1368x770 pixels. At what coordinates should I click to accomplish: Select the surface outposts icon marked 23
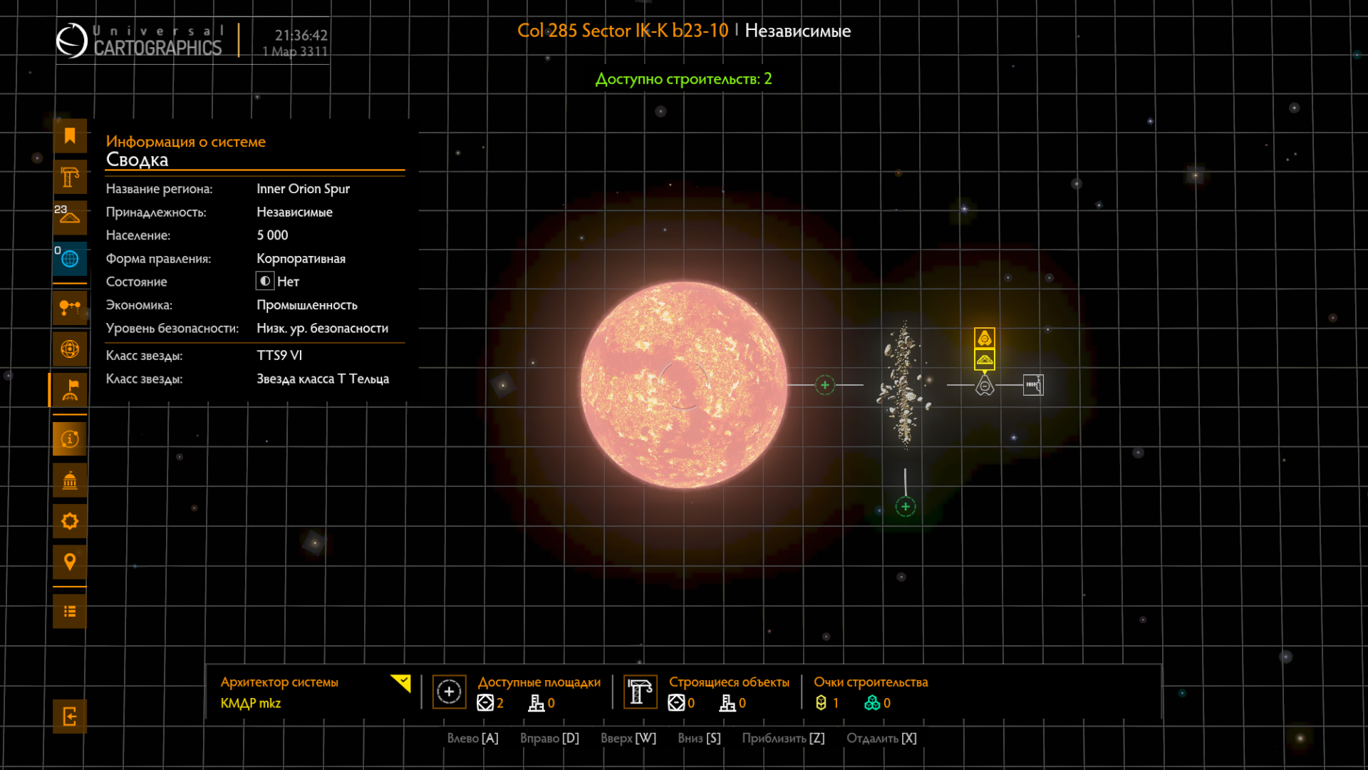(x=70, y=217)
